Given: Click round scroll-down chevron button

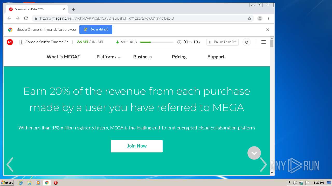Looking at the screenshot, I should 254,153.
